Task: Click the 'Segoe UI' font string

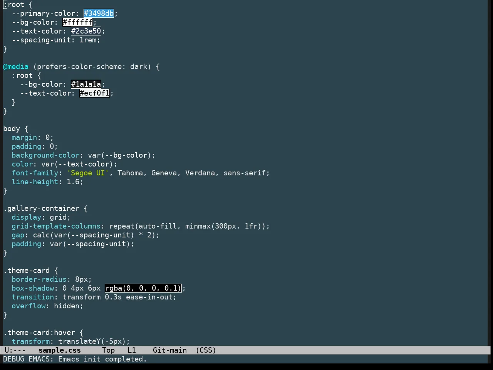Action: (x=88, y=173)
